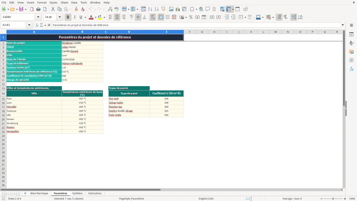Open the sidebar Gallery
The width and height of the screenshot is (357, 201).
(351, 52)
